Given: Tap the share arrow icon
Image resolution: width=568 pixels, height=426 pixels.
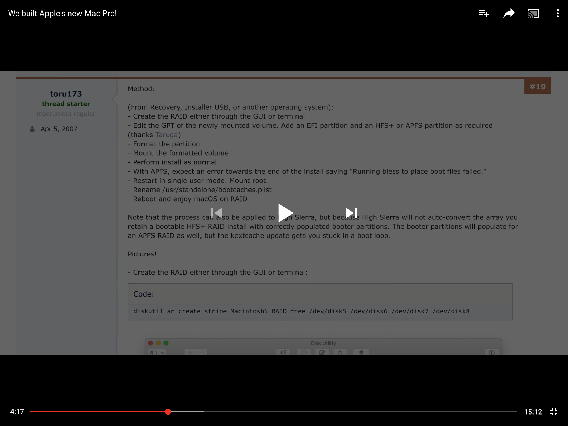Looking at the screenshot, I should [509, 13].
